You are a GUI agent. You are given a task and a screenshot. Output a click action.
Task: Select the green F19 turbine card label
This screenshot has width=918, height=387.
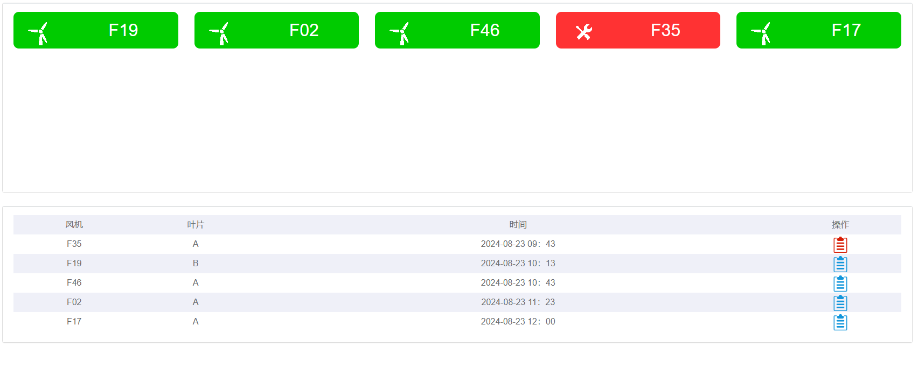[123, 30]
